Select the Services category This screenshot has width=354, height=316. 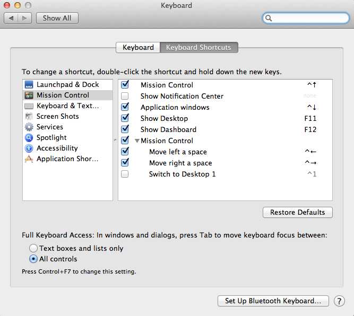tap(68, 127)
